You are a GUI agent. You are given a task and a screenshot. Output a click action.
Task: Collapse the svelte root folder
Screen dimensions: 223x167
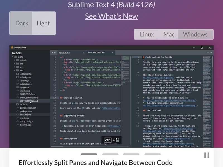point(13,57)
